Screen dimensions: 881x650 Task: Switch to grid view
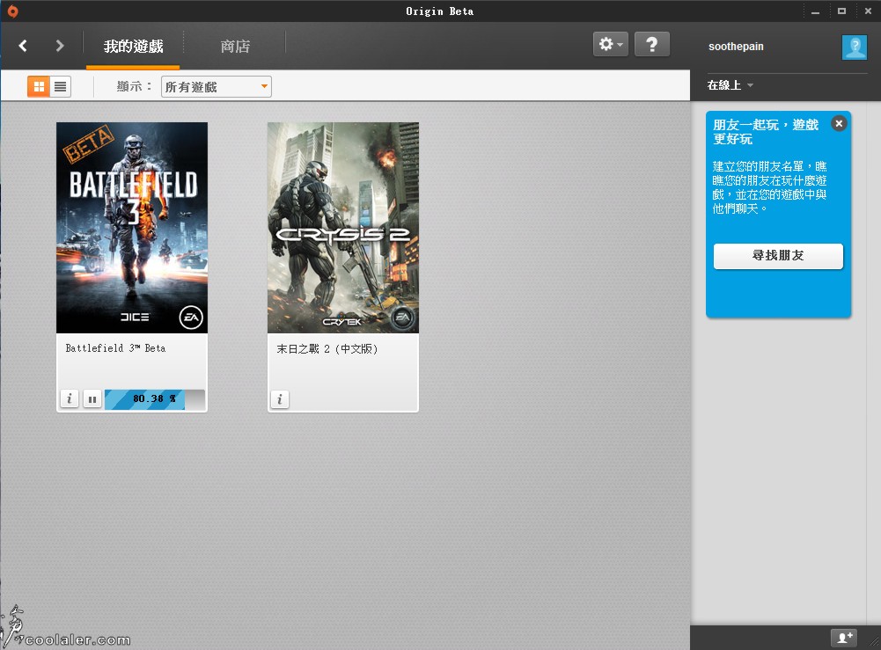point(39,86)
